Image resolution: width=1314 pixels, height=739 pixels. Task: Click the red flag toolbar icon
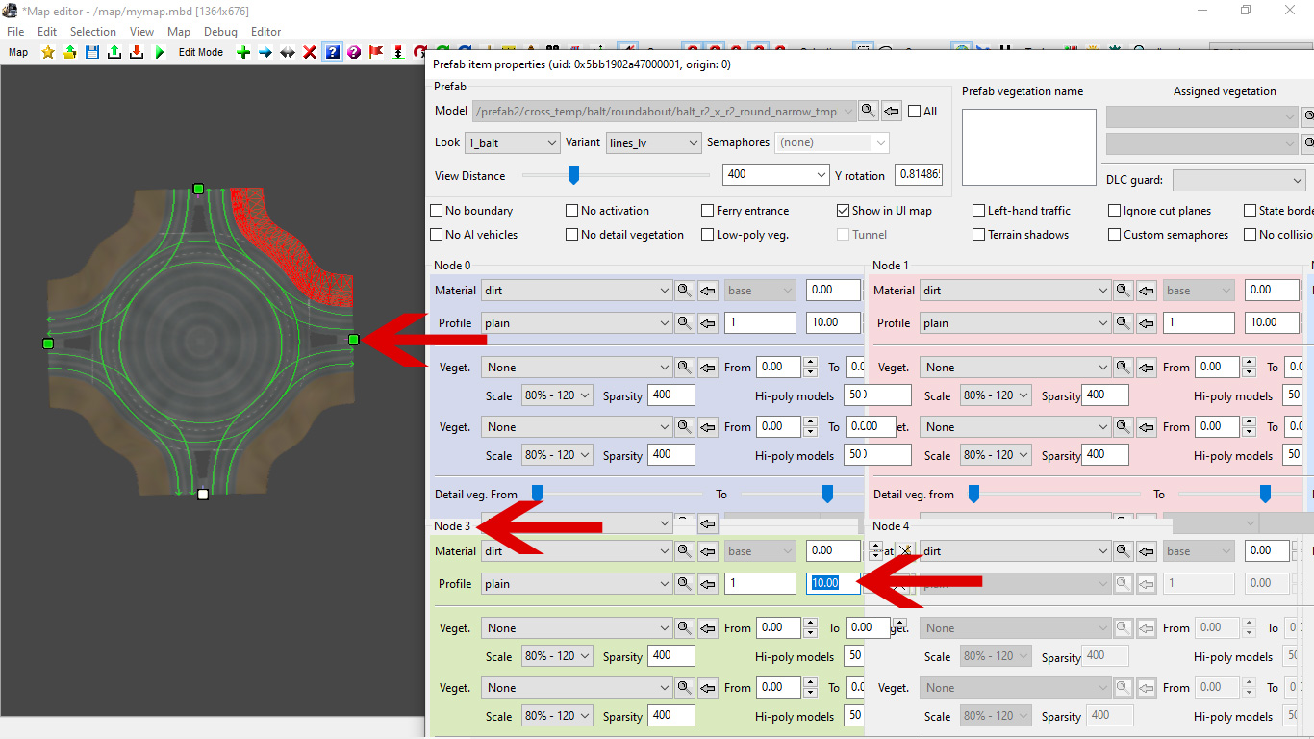click(376, 52)
